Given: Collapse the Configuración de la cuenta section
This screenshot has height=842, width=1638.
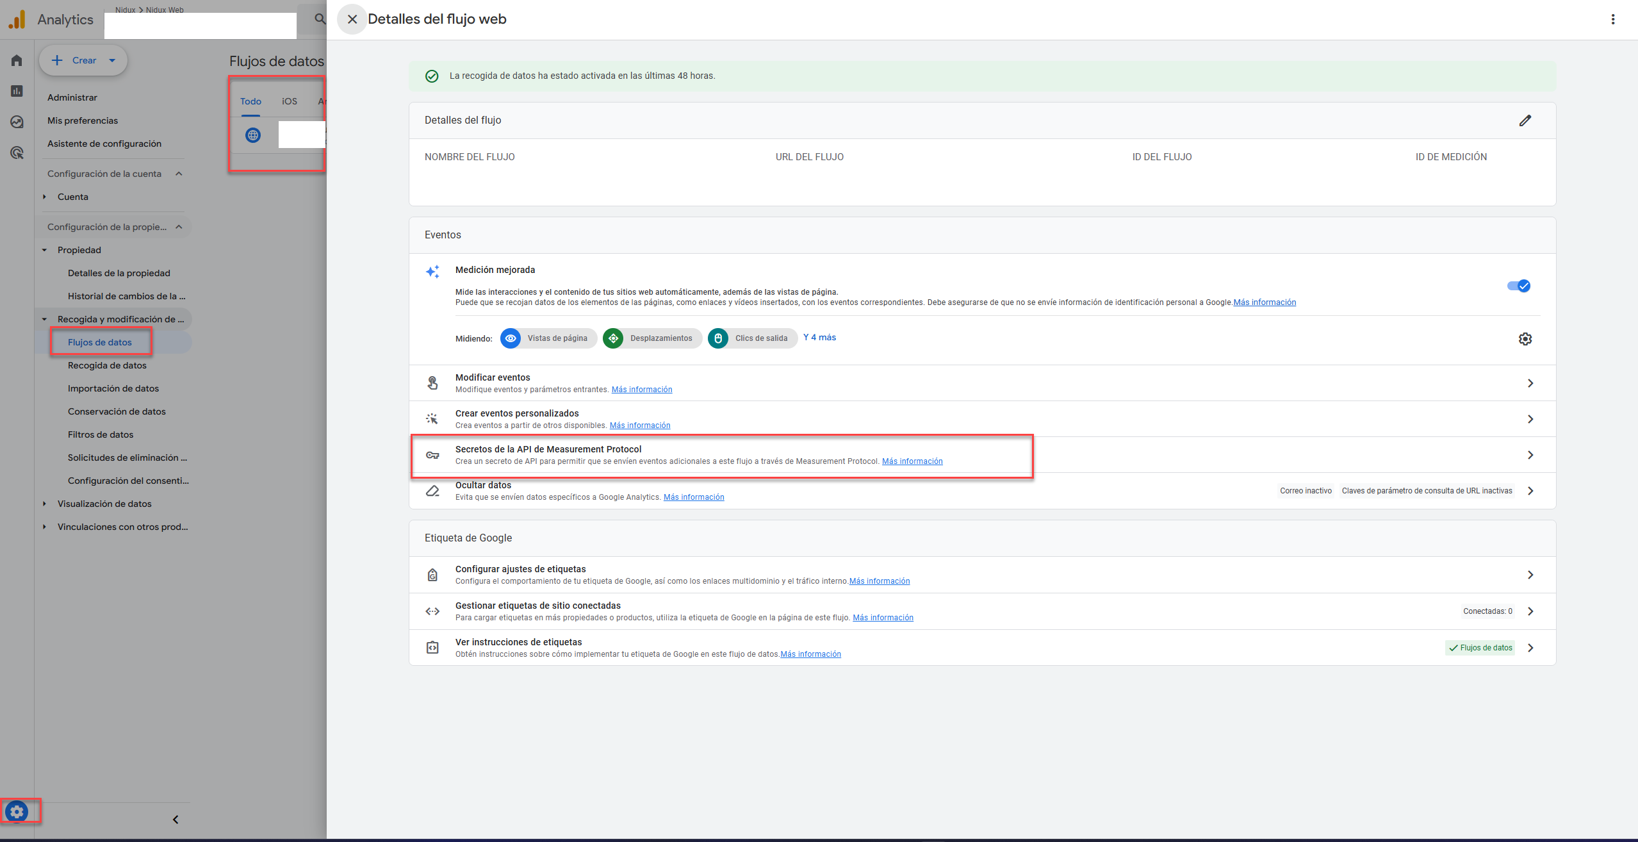Looking at the screenshot, I should [x=179, y=174].
